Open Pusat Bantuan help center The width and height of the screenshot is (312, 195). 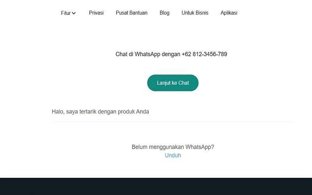[131, 13]
